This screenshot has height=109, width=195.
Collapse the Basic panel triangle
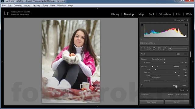[x=188, y=90]
